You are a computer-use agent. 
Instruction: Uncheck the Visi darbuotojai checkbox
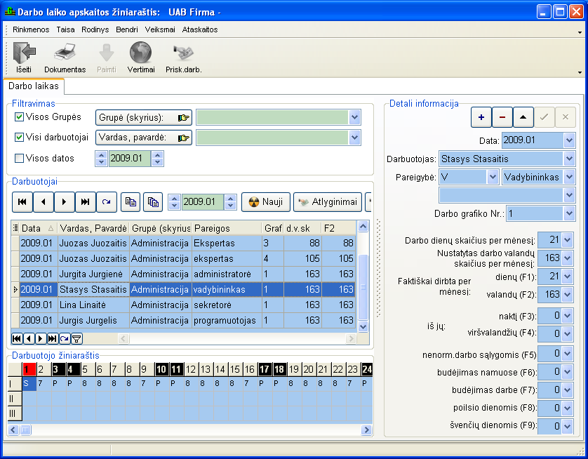(x=19, y=138)
